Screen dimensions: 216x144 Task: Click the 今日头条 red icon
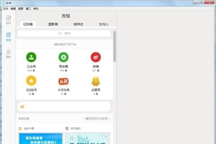point(63,81)
